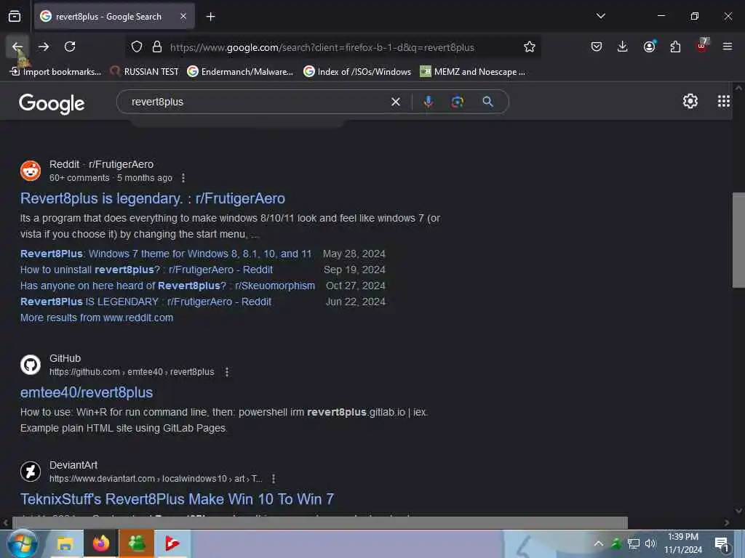
Task: Open more options for DeviantArt result
Action: coord(274,479)
